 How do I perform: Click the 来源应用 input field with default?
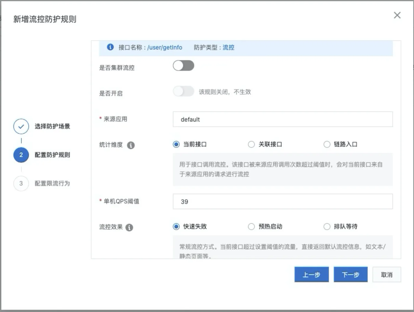[283, 119]
